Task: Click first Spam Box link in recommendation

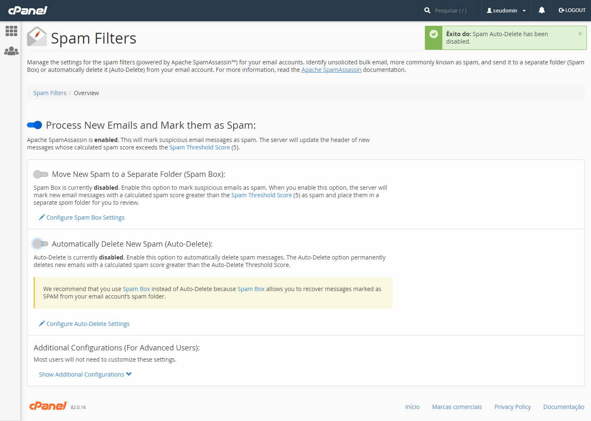Action: pos(136,289)
